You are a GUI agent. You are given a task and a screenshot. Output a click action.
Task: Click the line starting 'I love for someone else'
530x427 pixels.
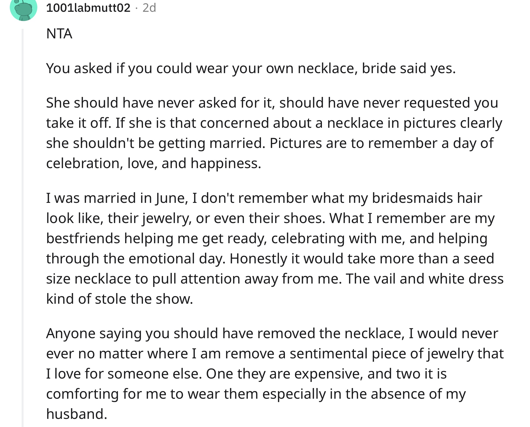(x=246, y=374)
